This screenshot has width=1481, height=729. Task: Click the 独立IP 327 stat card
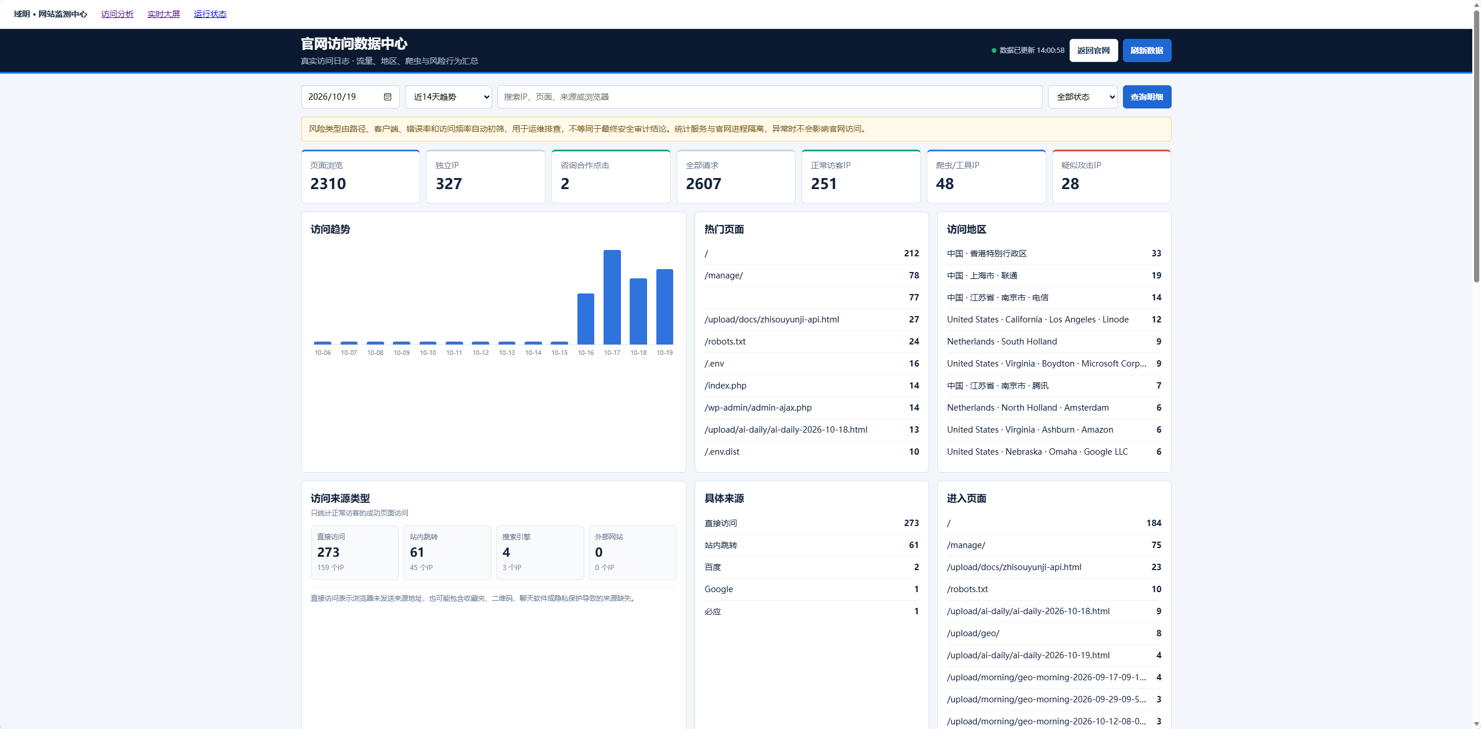coord(486,176)
